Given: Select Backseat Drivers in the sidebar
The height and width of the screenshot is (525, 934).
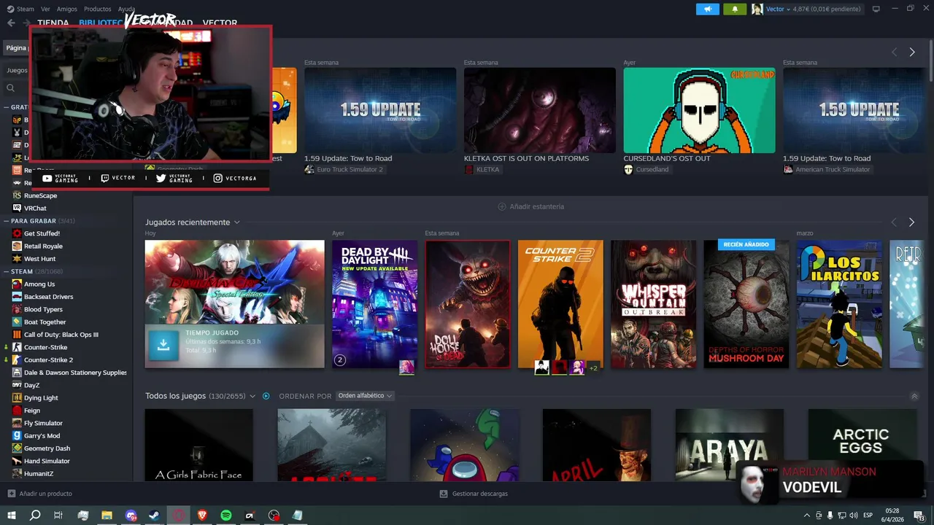Looking at the screenshot, I should pyautogui.click(x=48, y=297).
